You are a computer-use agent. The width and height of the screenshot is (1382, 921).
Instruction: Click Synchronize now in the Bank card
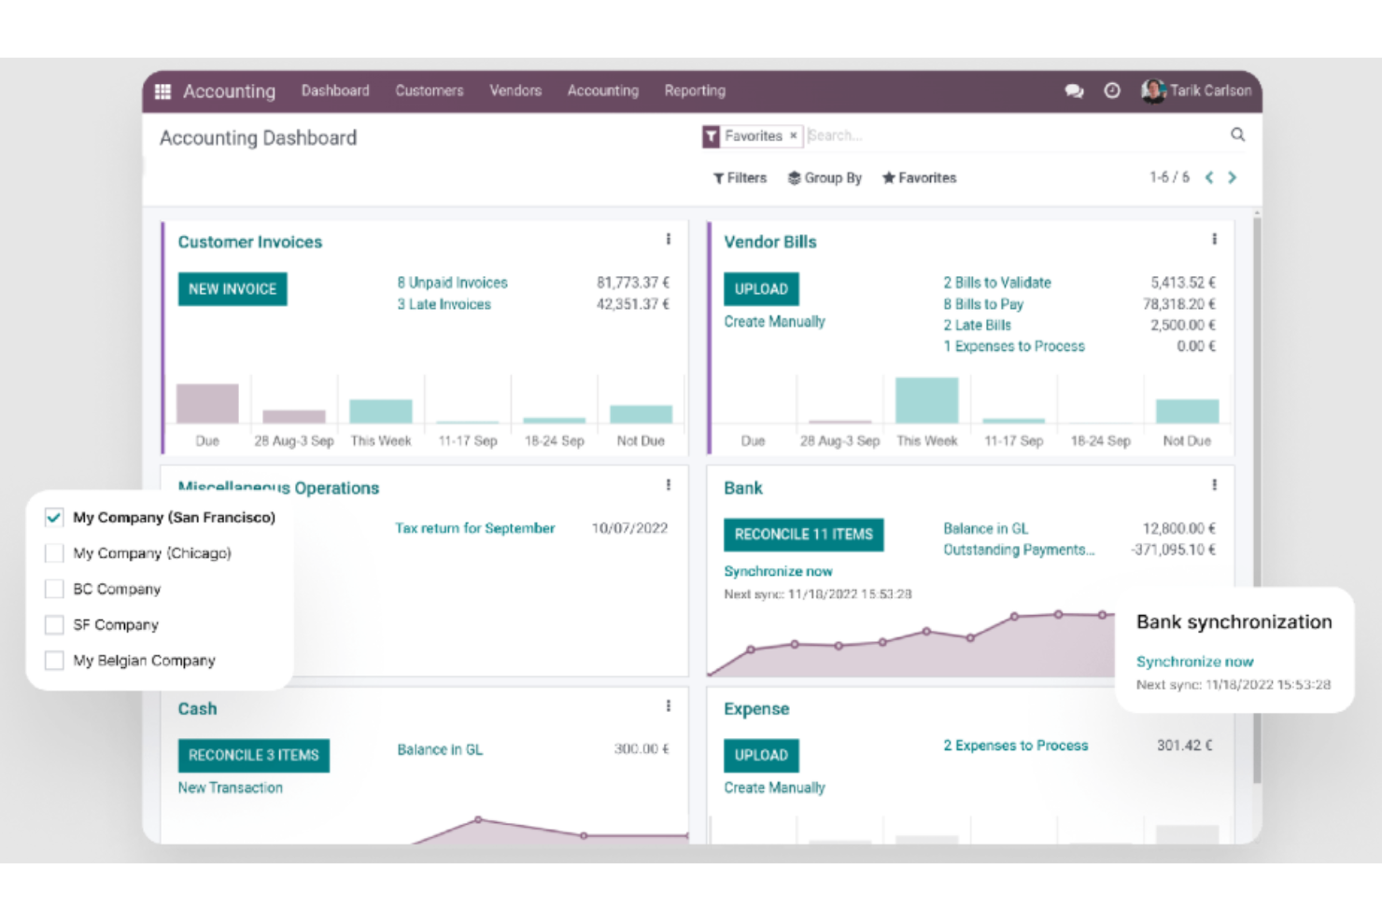pos(778,570)
